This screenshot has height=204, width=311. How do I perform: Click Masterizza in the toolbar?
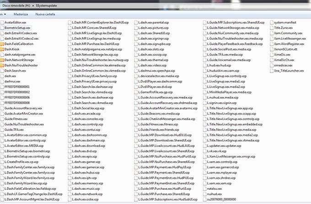click(x=21, y=15)
